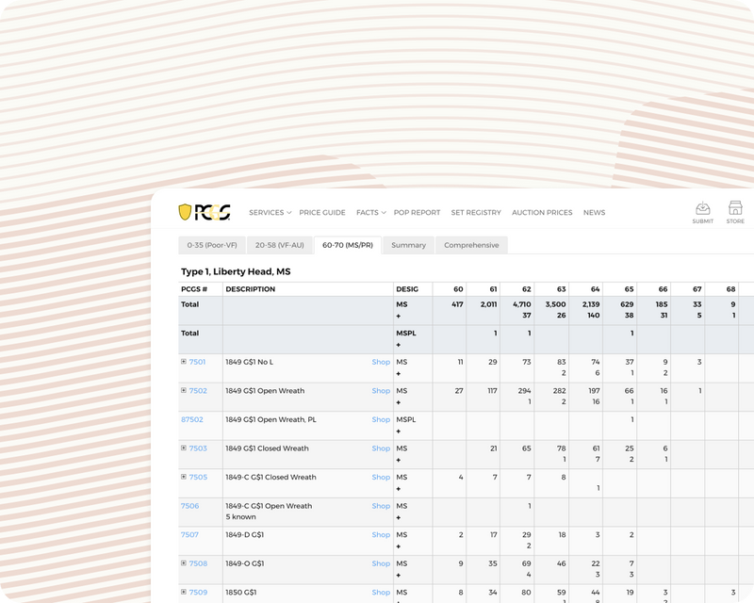Switch to Summary tab
This screenshot has width=754, height=603.
pos(409,245)
